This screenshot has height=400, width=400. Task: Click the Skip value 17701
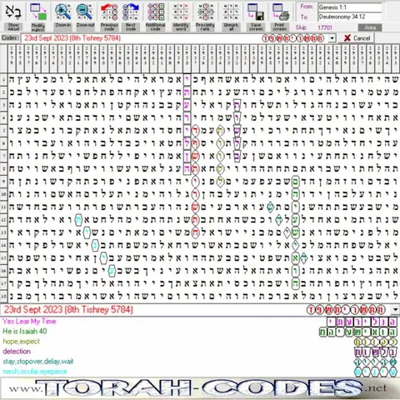tap(325, 27)
